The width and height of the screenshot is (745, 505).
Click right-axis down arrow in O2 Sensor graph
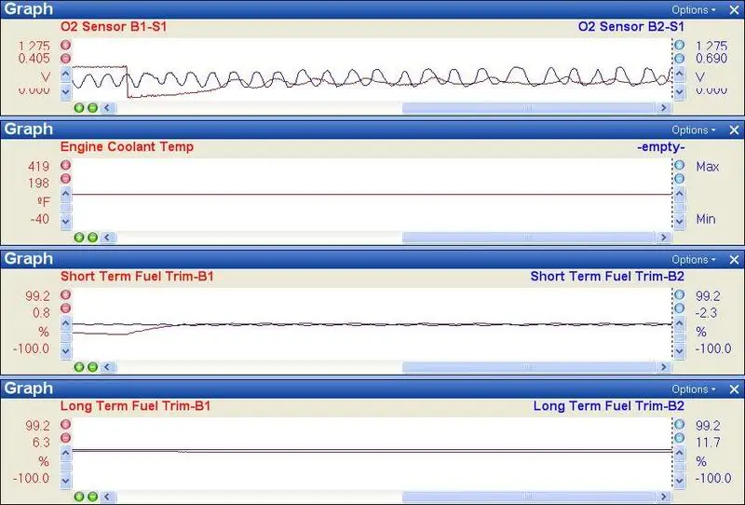[x=680, y=91]
